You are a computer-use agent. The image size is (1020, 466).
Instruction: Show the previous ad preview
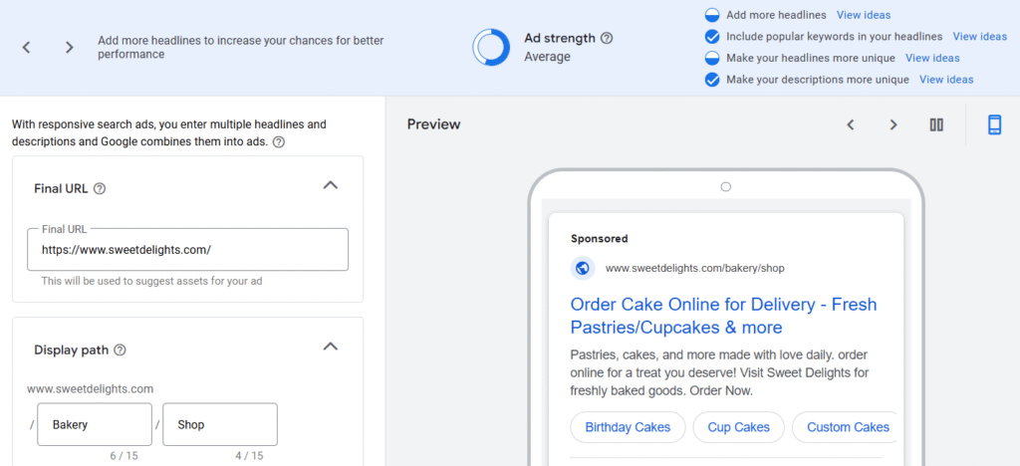point(850,124)
